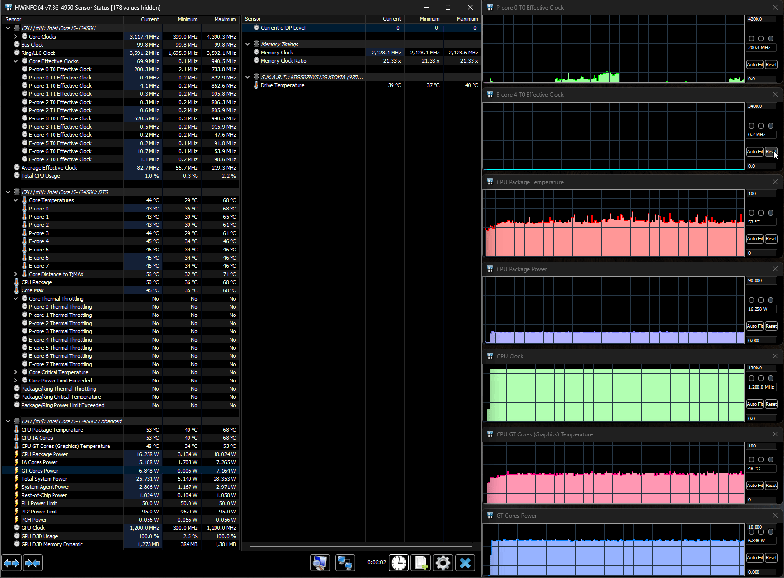Click the expand columns blue arrows icon

pos(12,563)
